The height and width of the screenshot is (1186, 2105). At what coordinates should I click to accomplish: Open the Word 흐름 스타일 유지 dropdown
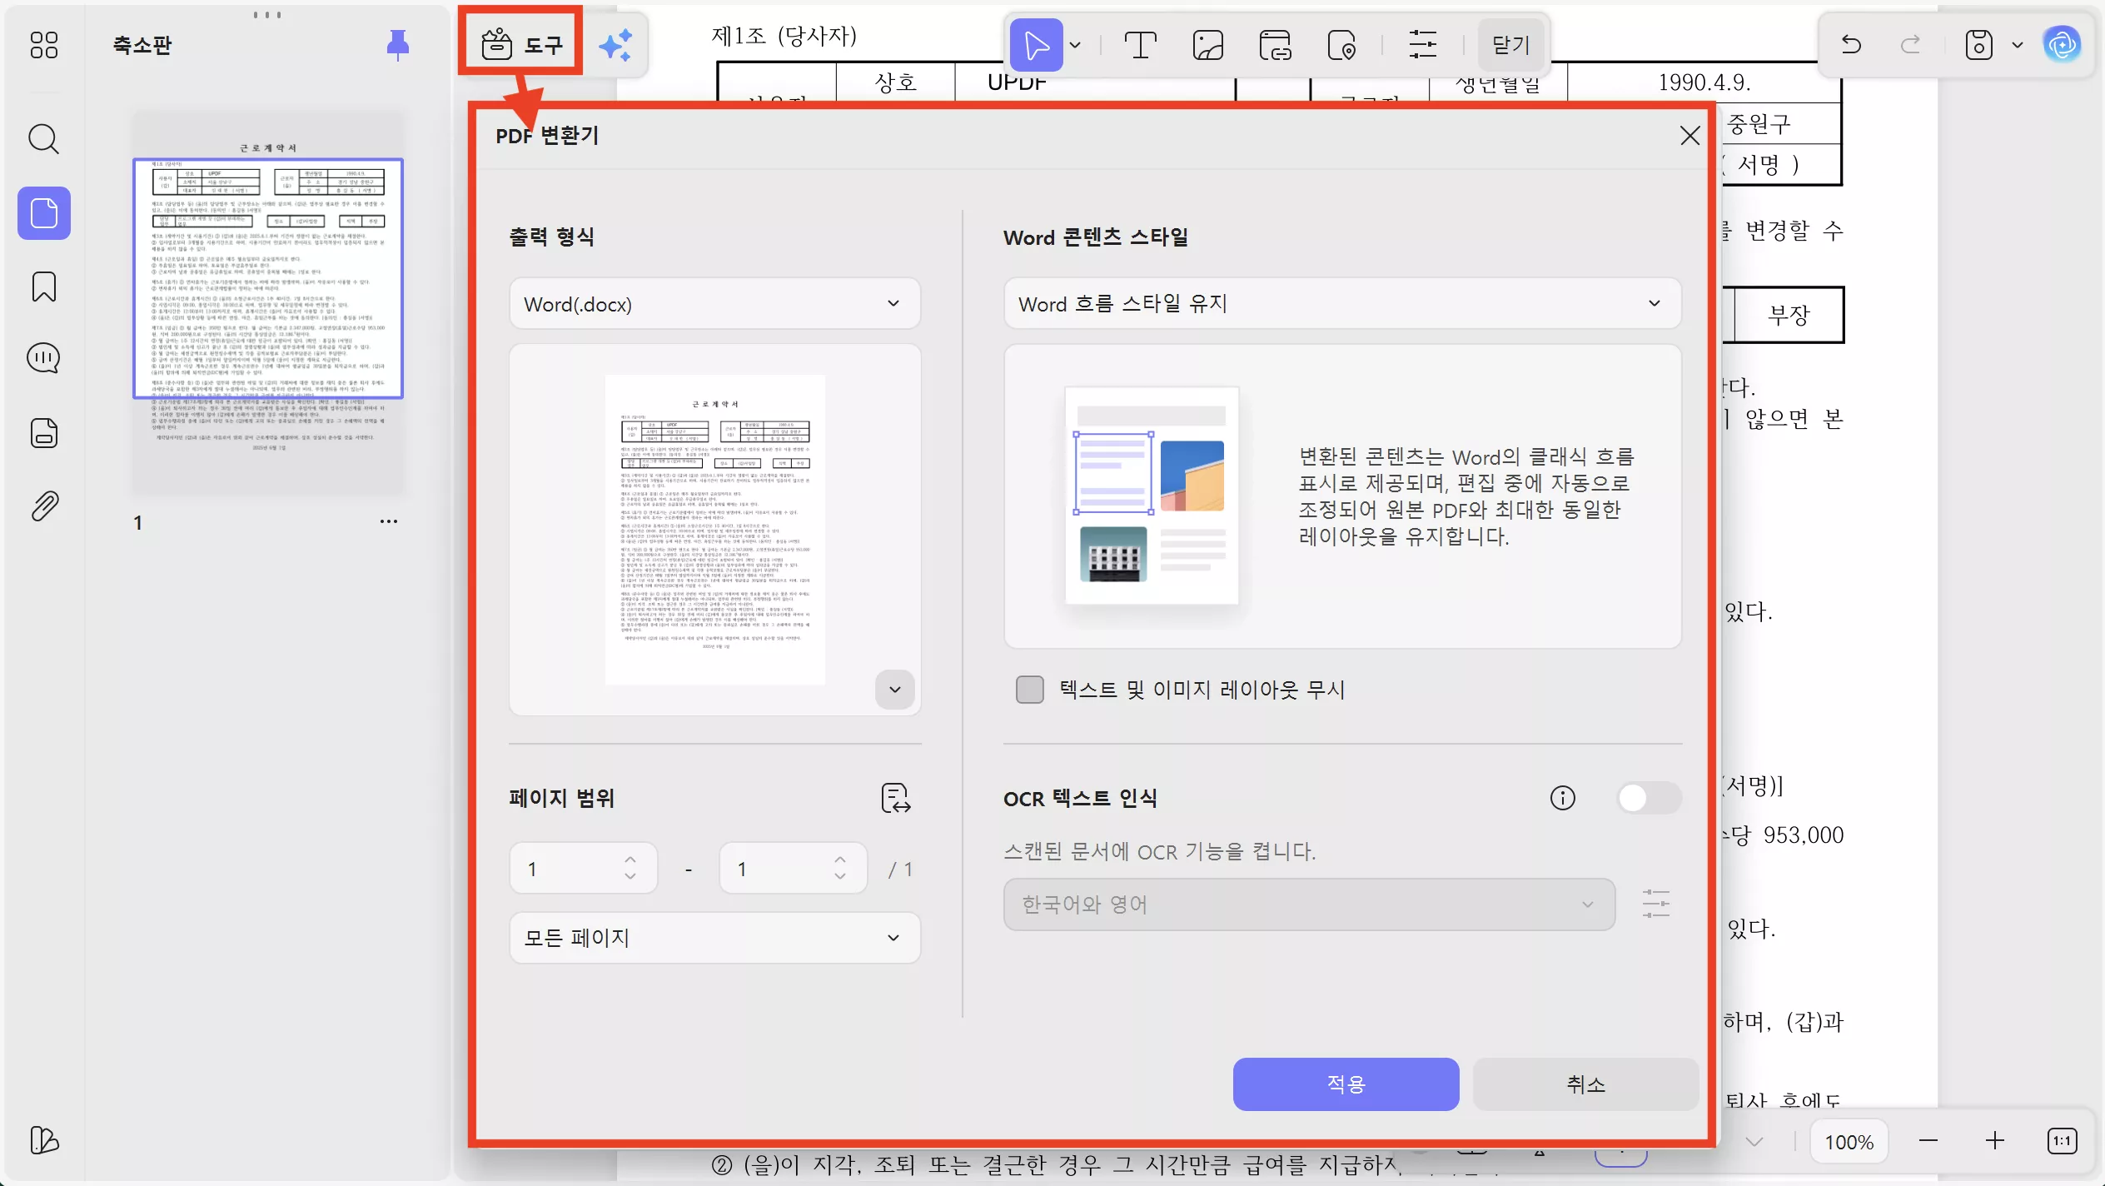1342,303
